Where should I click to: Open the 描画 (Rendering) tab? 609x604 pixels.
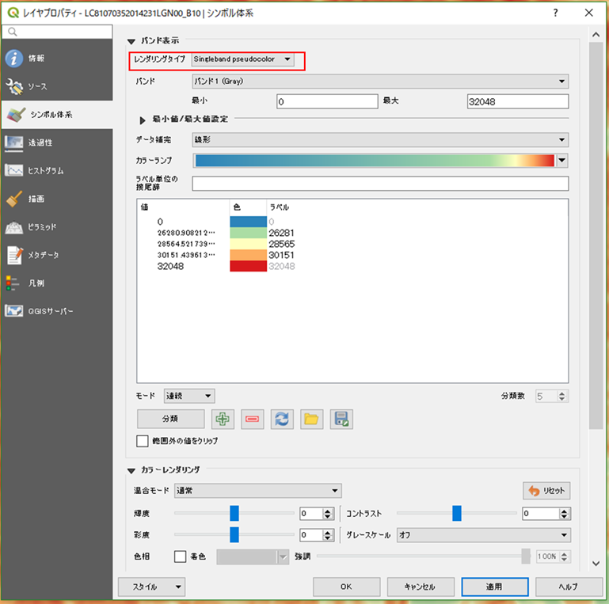pos(57,199)
